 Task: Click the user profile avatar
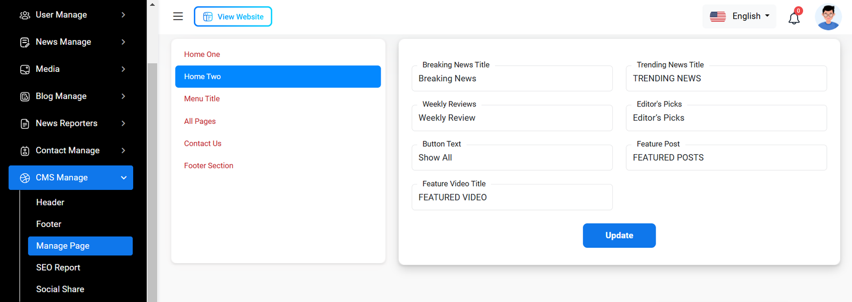828,17
